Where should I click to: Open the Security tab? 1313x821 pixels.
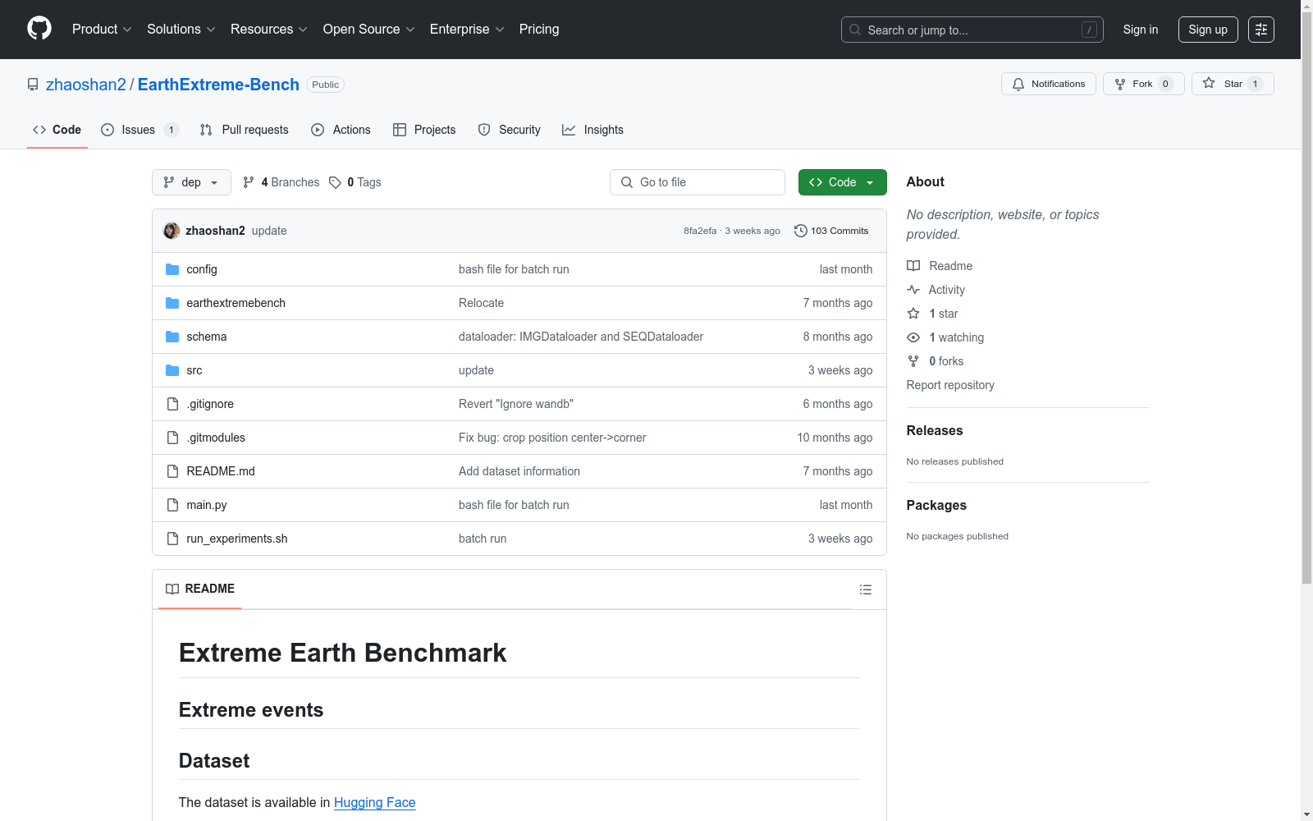tap(509, 130)
